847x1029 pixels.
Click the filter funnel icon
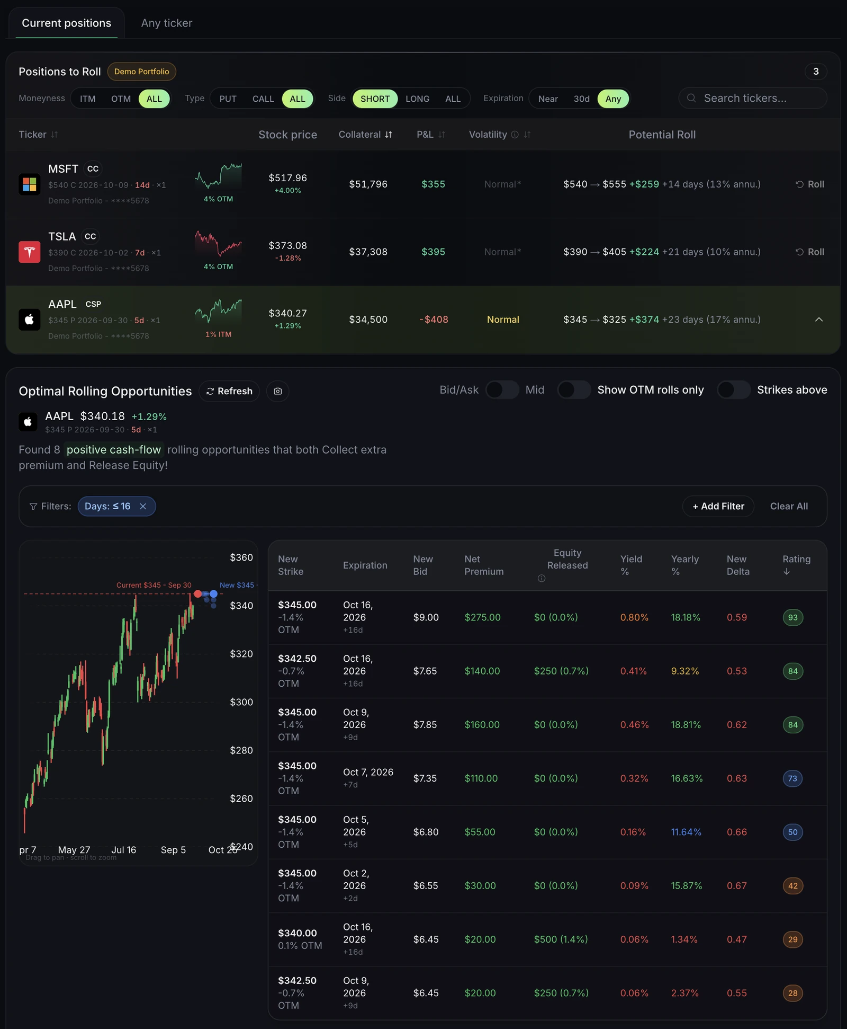(x=33, y=507)
